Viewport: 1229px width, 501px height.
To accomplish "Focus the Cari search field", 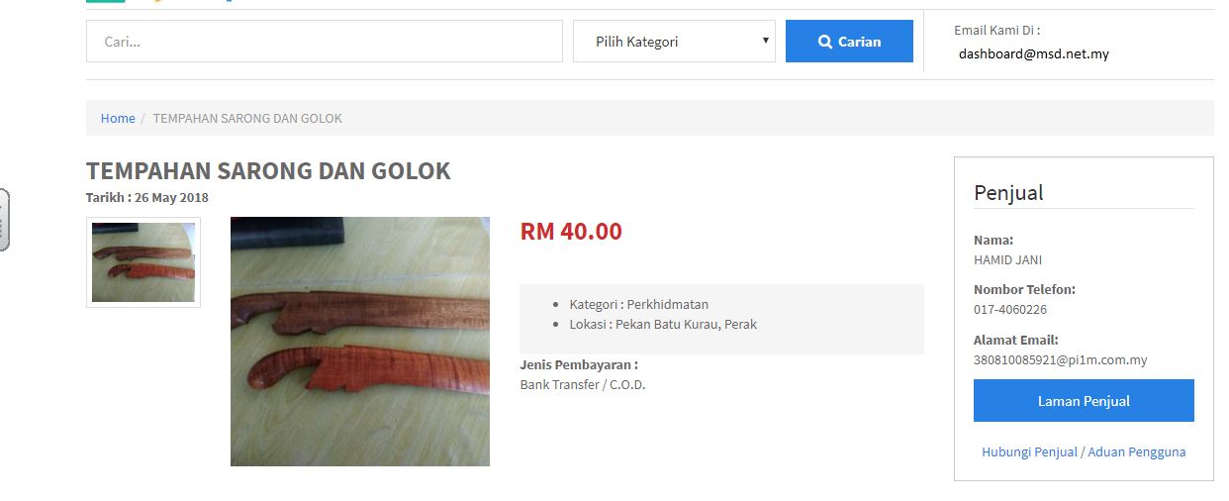I will (325, 42).
